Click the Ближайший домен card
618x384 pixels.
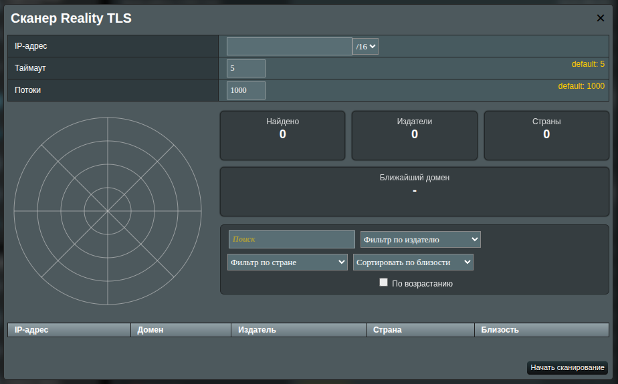click(415, 192)
